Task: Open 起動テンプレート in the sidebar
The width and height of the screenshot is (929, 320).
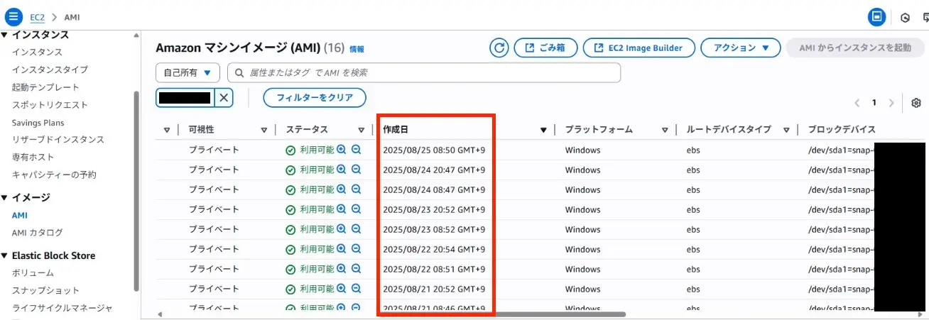Action: point(45,87)
